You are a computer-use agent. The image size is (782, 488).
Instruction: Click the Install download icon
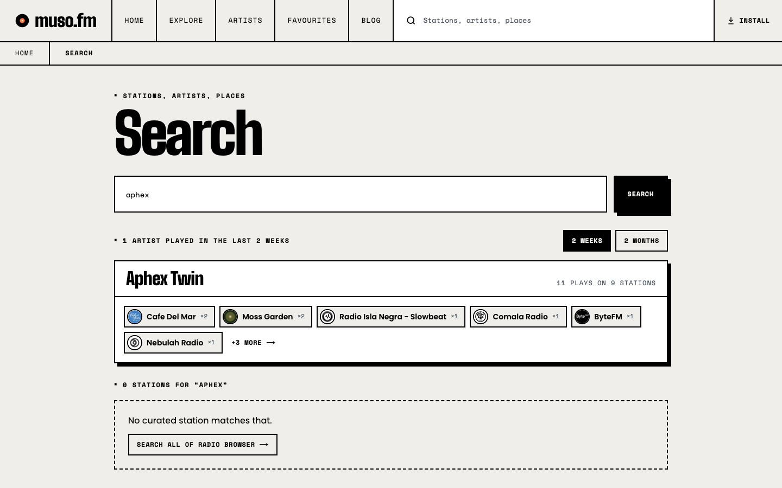[x=731, y=21]
